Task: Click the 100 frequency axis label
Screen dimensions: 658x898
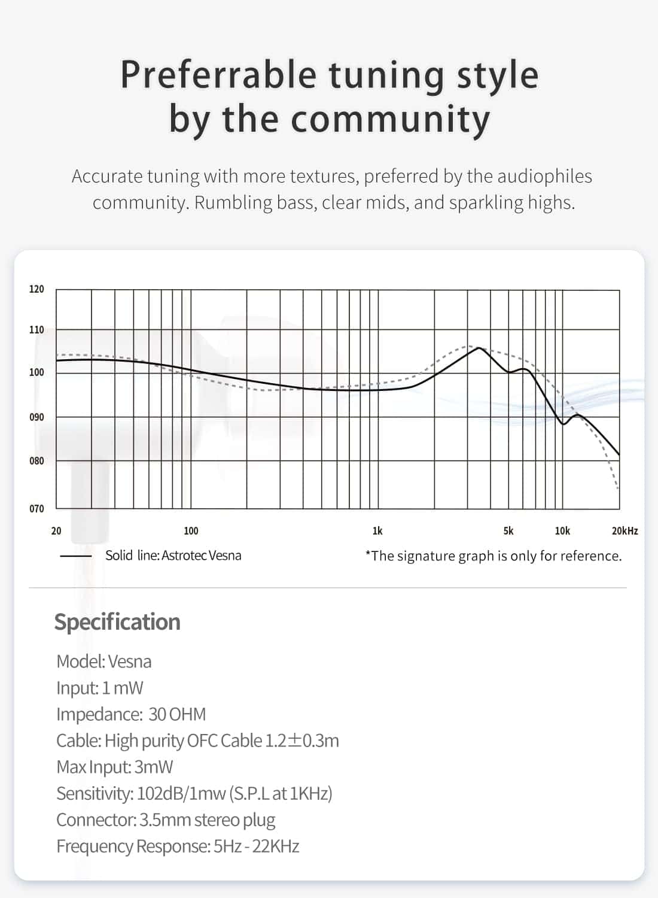Action: pos(191,531)
